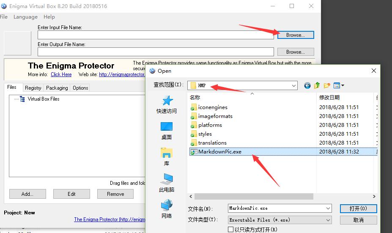Go up one folder level icon
The image size is (392, 233).
[317, 85]
